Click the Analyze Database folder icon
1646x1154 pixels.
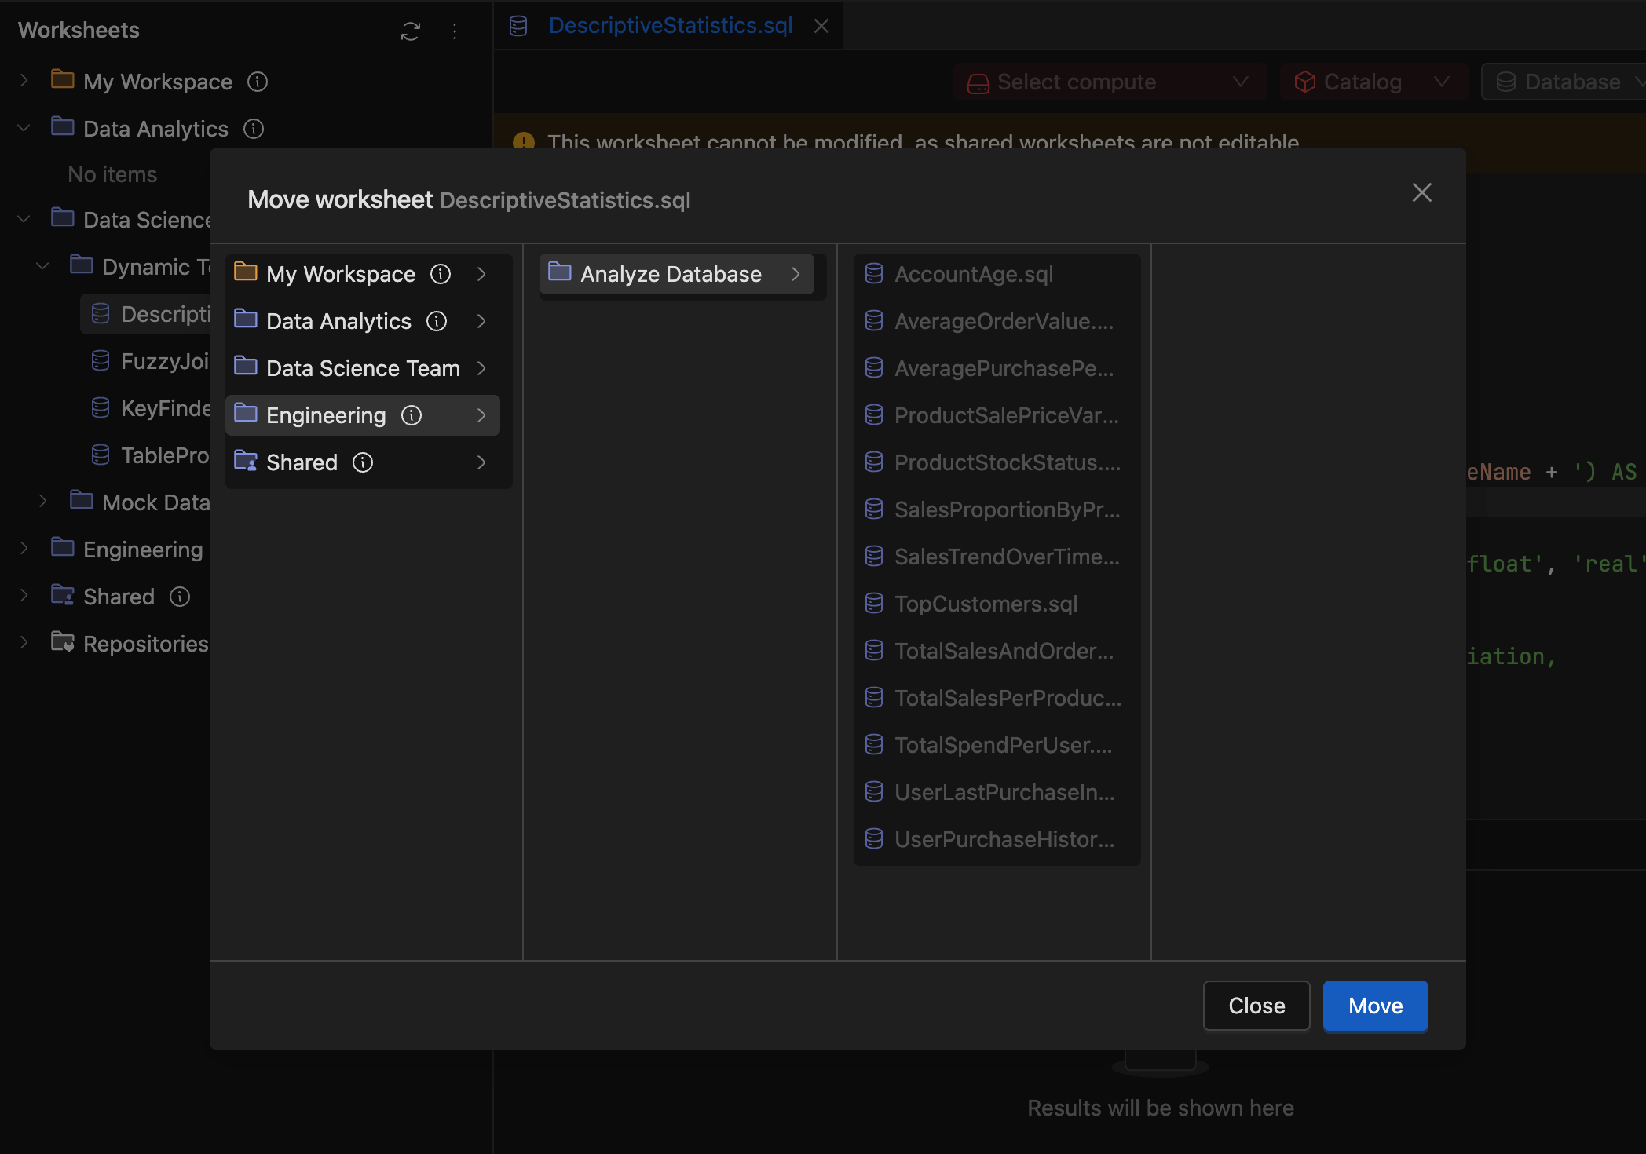tap(560, 272)
